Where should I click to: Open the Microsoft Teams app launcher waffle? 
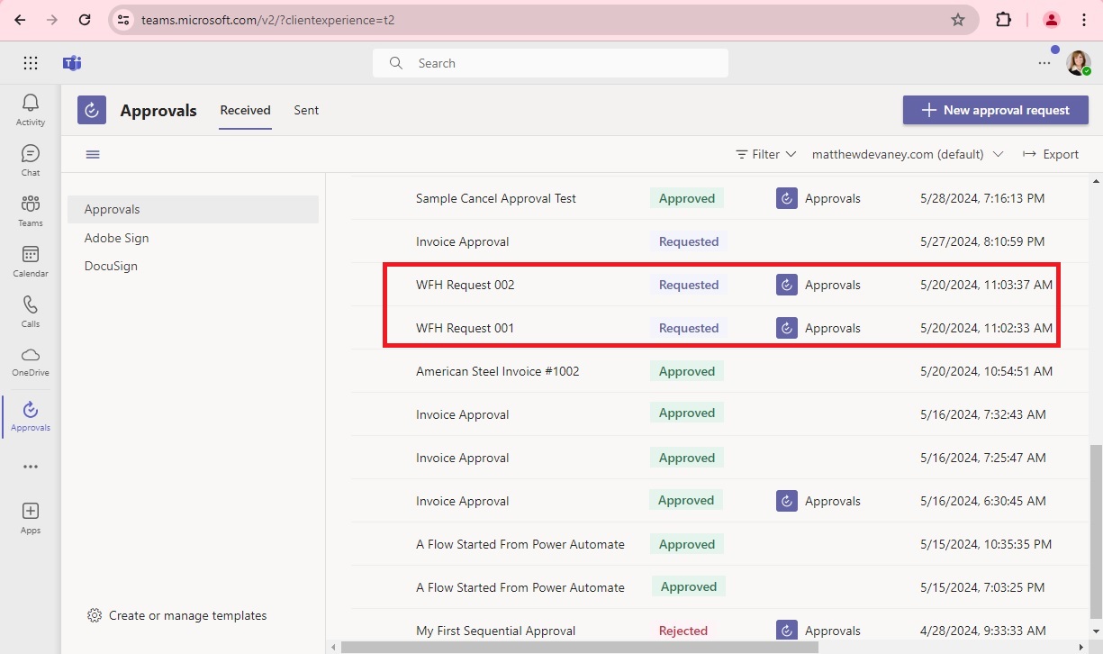(30, 63)
